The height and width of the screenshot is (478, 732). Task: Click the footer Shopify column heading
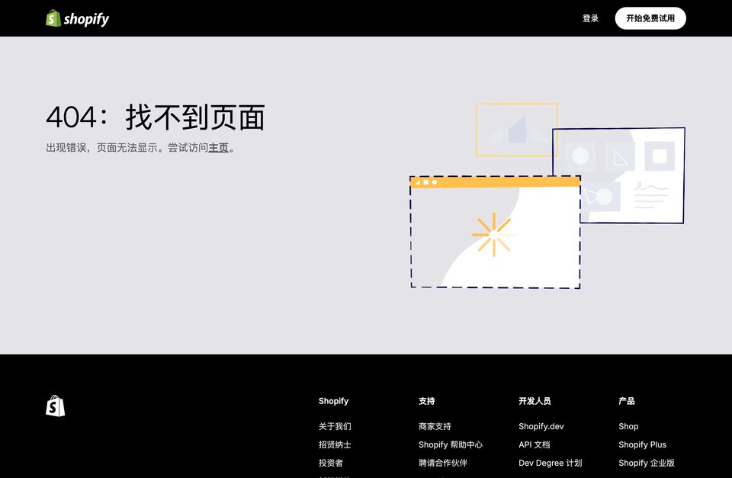tap(333, 401)
